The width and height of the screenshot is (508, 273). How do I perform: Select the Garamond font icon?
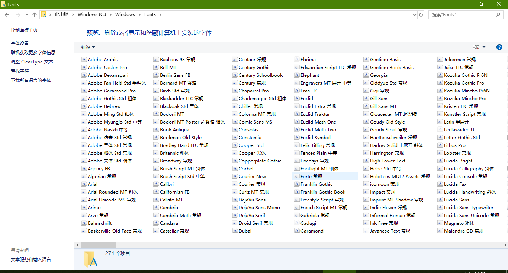click(x=297, y=231)
